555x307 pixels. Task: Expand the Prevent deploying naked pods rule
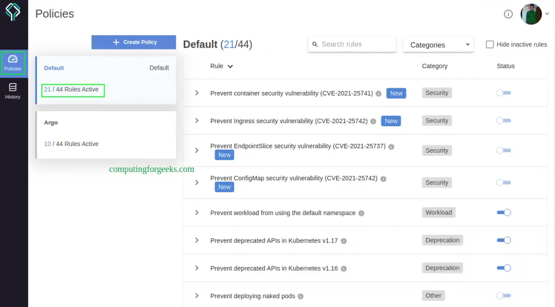click(196, 296)
